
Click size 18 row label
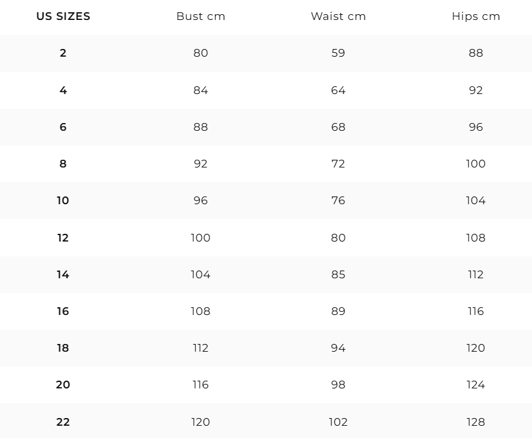(63, 347)
